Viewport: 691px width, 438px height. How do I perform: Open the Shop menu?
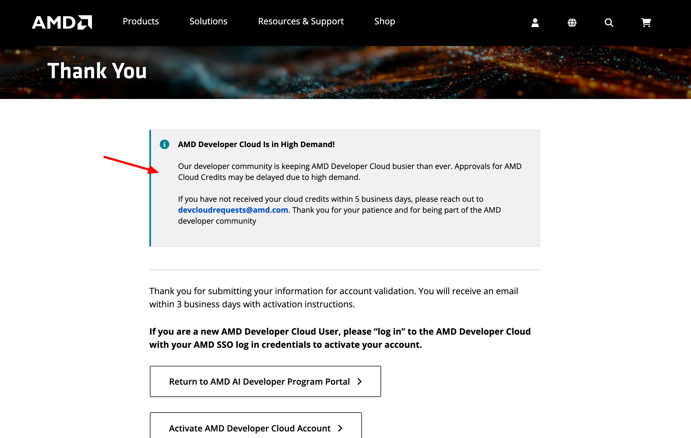pyautogui.click(x=385, y=21)
